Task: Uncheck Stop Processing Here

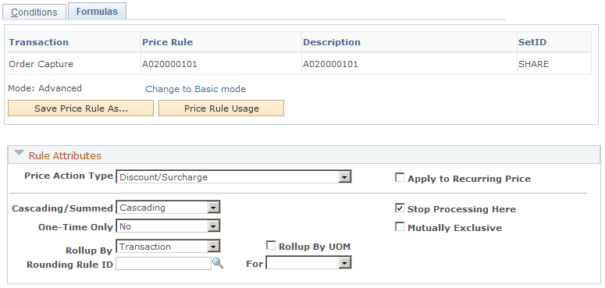Action: tap(400, 208)
